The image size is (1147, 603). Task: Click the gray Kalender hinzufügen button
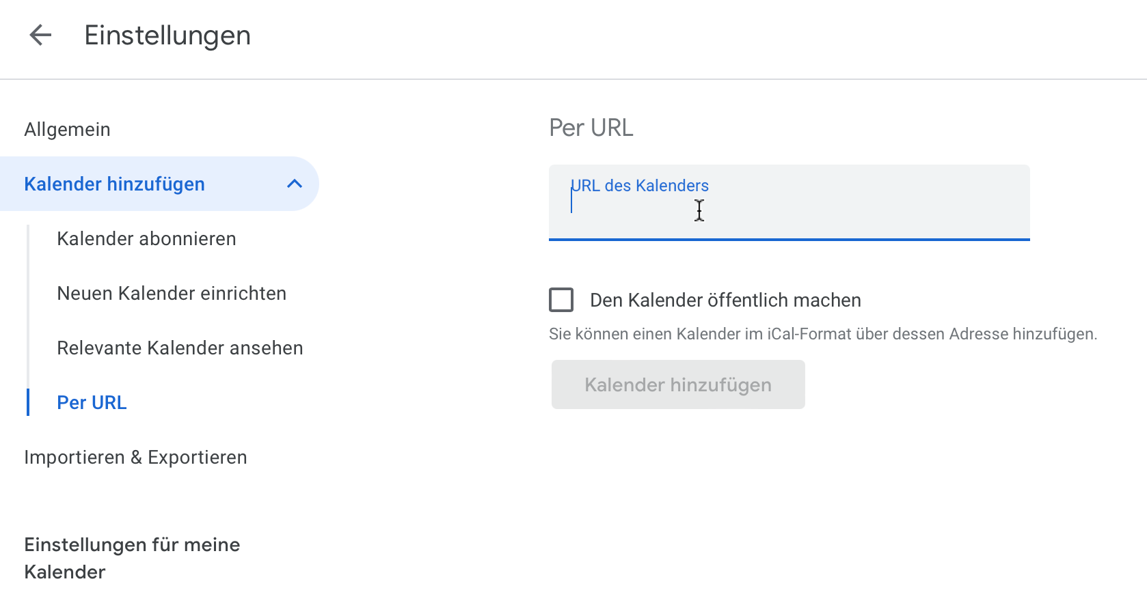678,384
